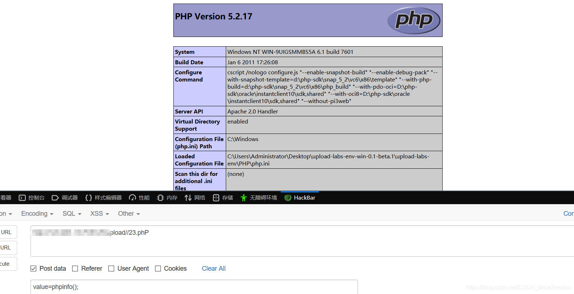The image size is (574, 294).
Task: Click the Accessibility person icon
Action: pos(244,198)
